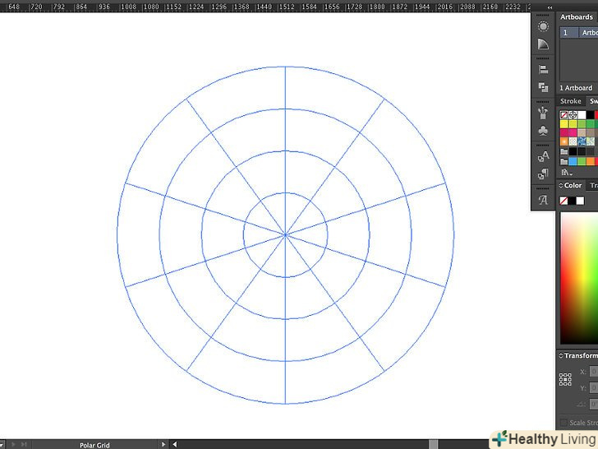Select artboard row number 1
The image size is (598, 449).
[x=578, y=32]
